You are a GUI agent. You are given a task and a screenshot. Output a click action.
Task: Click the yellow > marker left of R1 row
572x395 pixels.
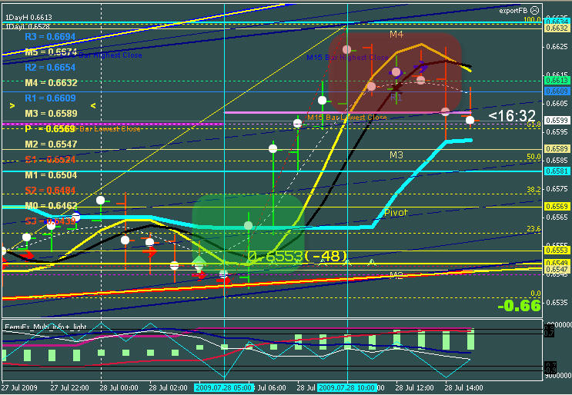(12, 105)
